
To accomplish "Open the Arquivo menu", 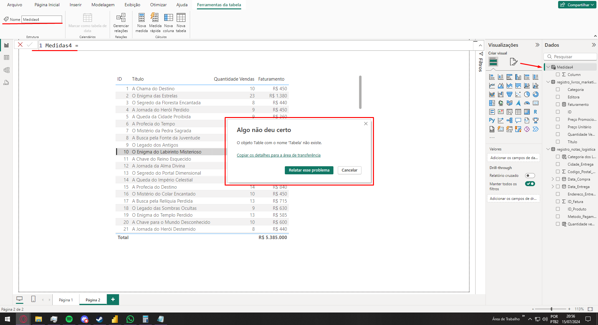I will click(15, 5).
